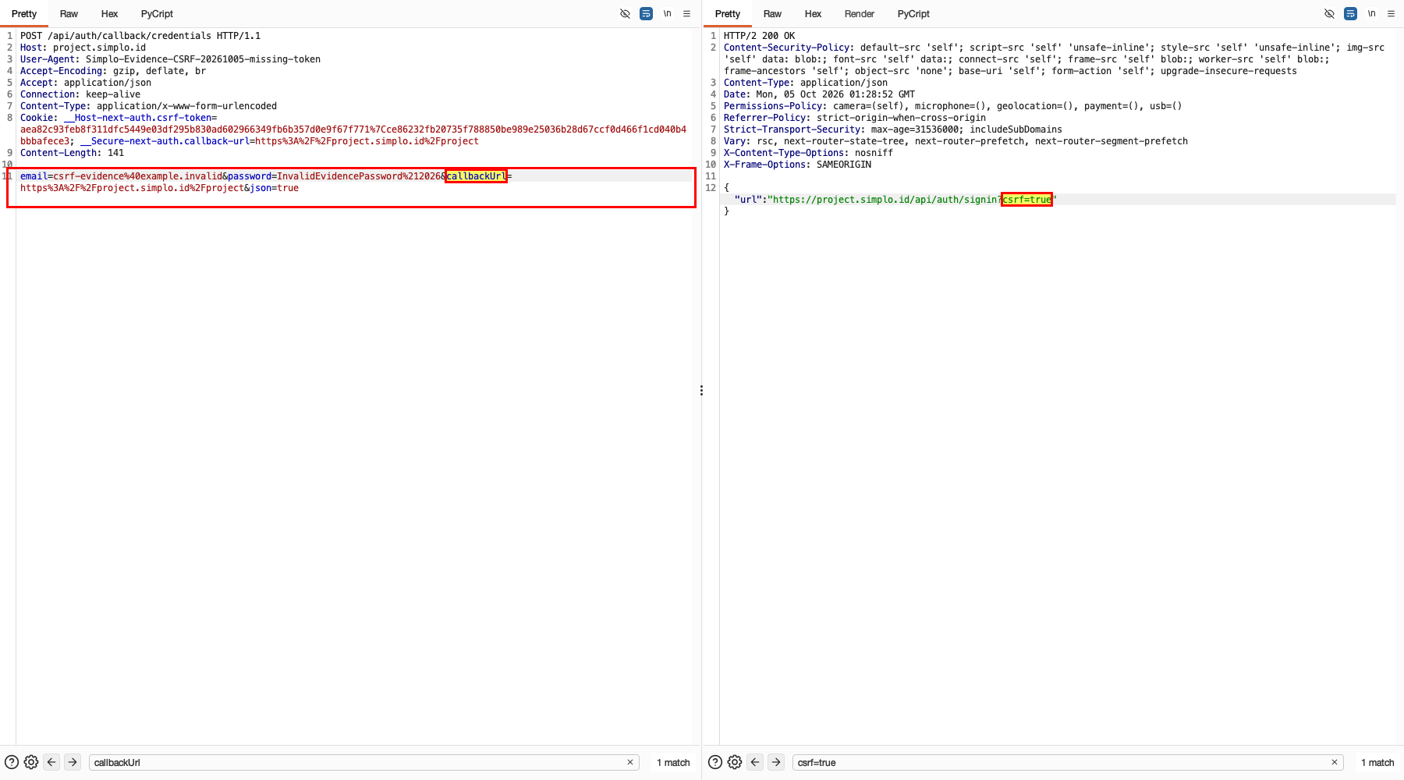Click the Content-Length: 141 header
Screen dimensions: 1404x780
(x=72, y=153)
